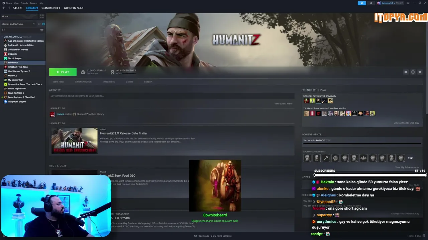Open the Discussions link
This screenshot has width=428, height=240.
point(109,82)
